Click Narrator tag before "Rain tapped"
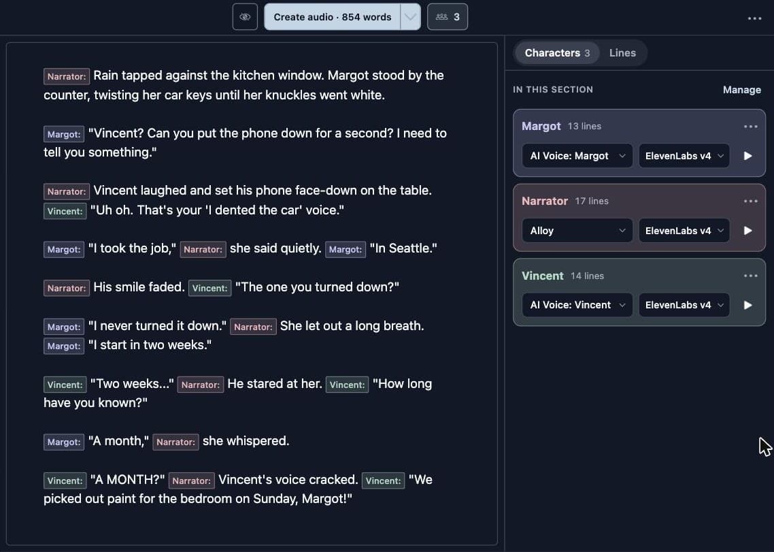This screenshot has width=774, height=552. pos(67,77)
